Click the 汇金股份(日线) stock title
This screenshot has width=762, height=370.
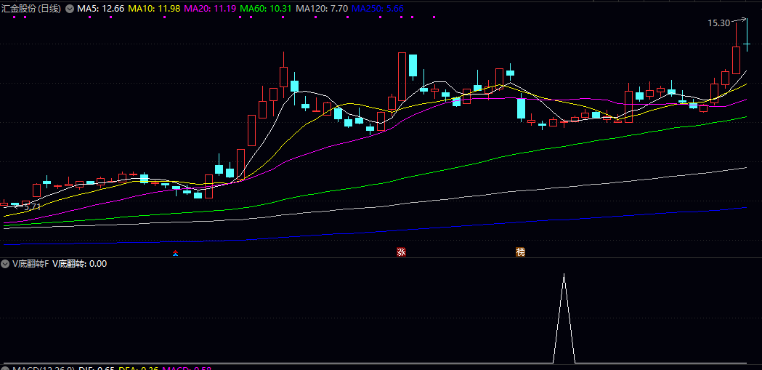pyautogui.click(x=32, y=9)
